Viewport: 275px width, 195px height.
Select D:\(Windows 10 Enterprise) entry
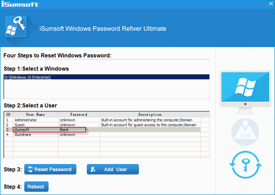pyautogui.click(x=107, y=77)
